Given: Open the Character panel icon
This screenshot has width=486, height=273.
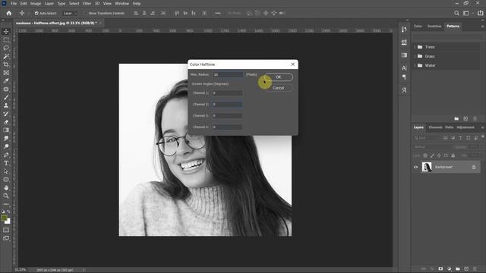Looking at the screenshot, I should [404, 67].
